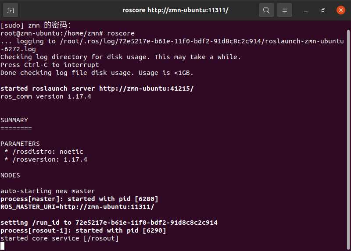Screen dimensions: 351x251
Task: Open the hamburger menu
Action: (x=285, y=10)
